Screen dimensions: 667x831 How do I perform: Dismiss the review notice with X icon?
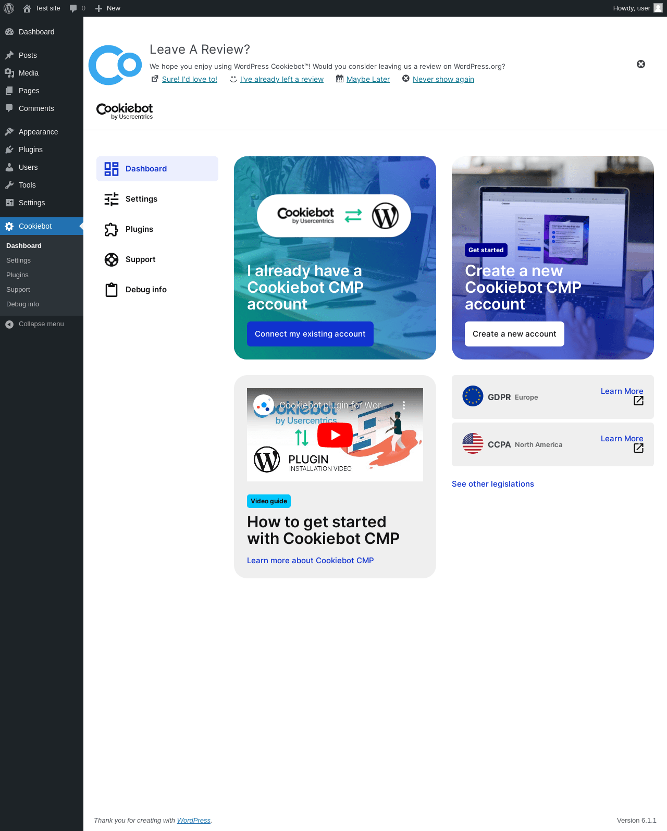coord(641,64)
